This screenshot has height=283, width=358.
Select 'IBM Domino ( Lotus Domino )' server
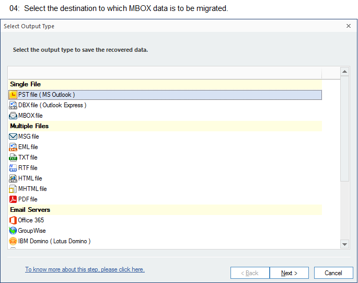[x=165, y=241]
